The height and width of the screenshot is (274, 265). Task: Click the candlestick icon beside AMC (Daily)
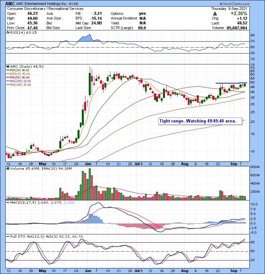8,67
